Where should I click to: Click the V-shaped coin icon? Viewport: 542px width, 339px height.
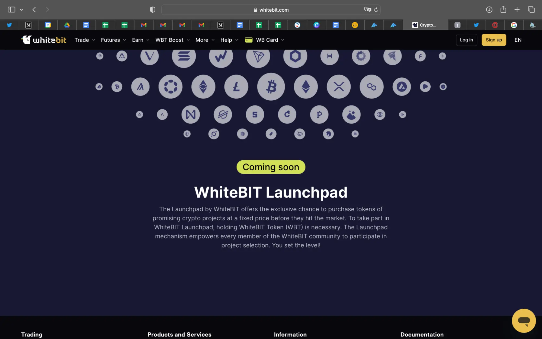pos(149,56)
